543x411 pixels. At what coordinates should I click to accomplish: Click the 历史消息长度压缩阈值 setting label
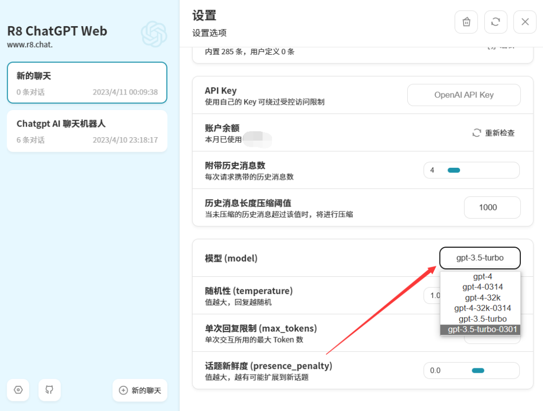(248, 202)
